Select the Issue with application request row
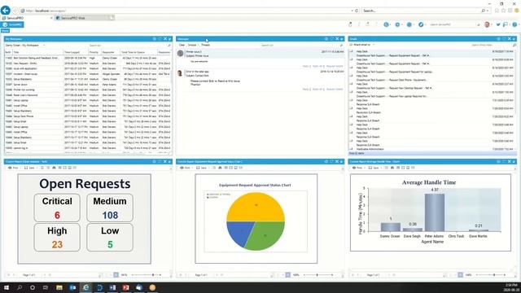 [x=88, y=68]
